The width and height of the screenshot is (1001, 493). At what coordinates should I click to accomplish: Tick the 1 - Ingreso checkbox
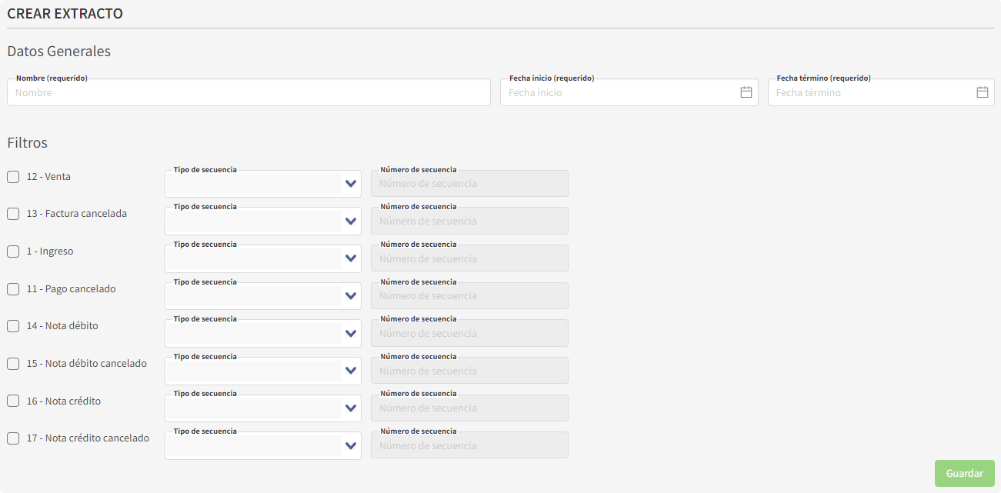(13, 251)
